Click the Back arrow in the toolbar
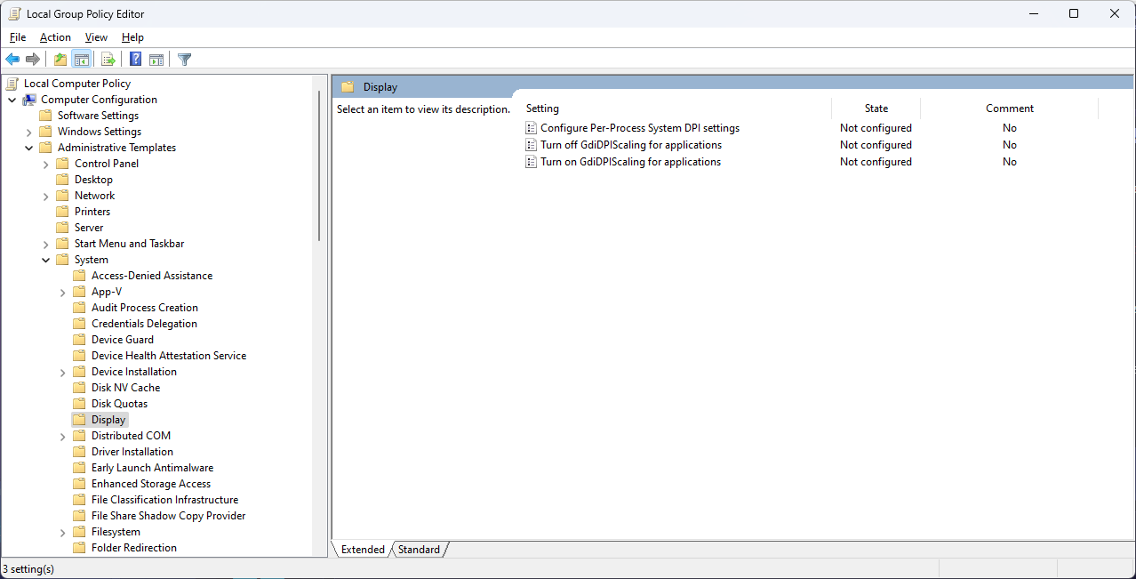Screen dimensions: 1136x579 (x=12, y=60)
